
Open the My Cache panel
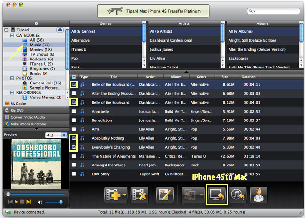[36, 103]
